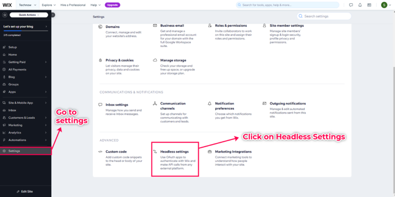Open the news feed icon next to bell

coord(369,5)
